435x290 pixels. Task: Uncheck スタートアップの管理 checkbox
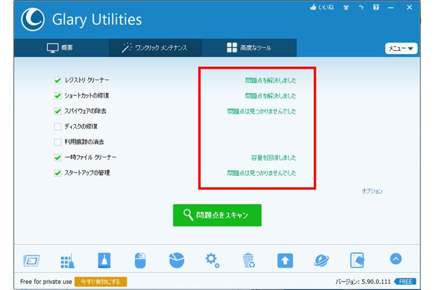click(x=57, y=173)
